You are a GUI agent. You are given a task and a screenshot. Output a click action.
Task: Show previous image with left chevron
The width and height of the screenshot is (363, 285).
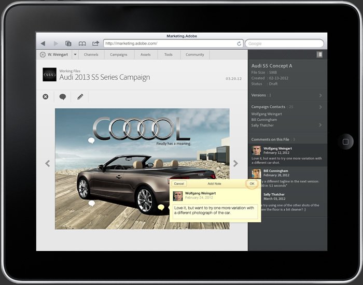point(48,163)
